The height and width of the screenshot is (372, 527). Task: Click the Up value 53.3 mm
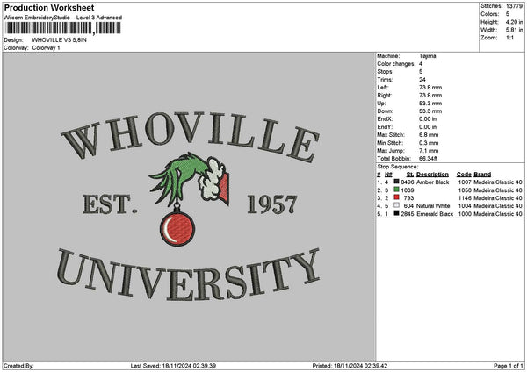(430, 103)
